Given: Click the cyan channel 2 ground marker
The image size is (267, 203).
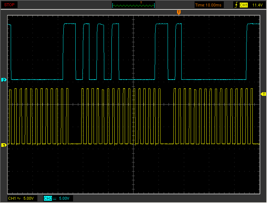Looking at the screenshot, I should click(x=4, y=80).
